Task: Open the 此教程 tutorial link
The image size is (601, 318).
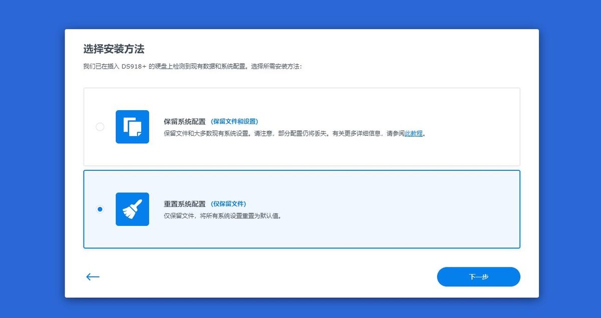Action: pos(414,134)
